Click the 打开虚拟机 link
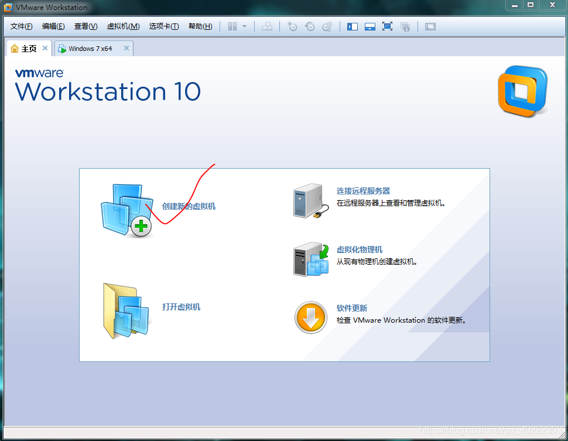The image size is (568, 441). [x=181, y=307]
